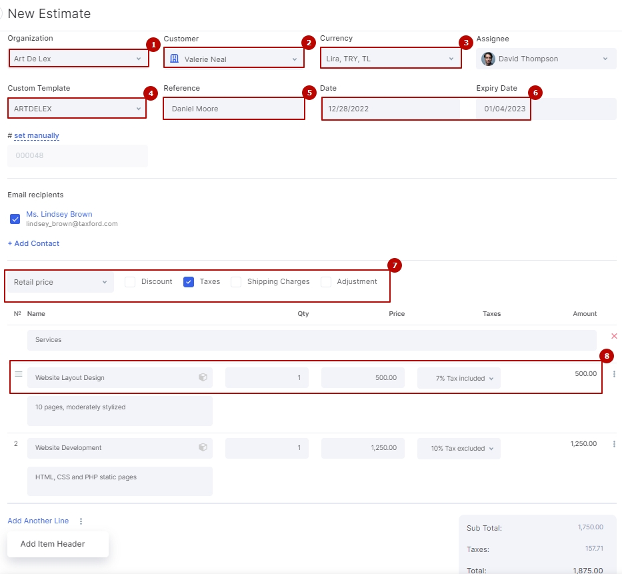
Task: Click David Thompson's avatar in Assignee
Action: coord(489,59)
